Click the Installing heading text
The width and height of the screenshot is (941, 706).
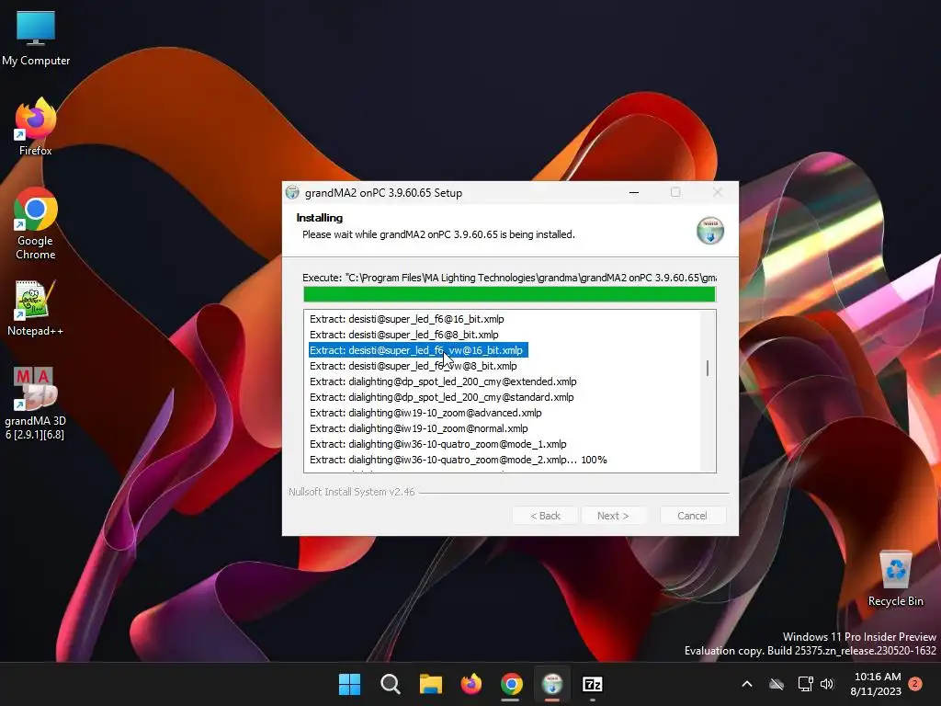pos(319,217)
